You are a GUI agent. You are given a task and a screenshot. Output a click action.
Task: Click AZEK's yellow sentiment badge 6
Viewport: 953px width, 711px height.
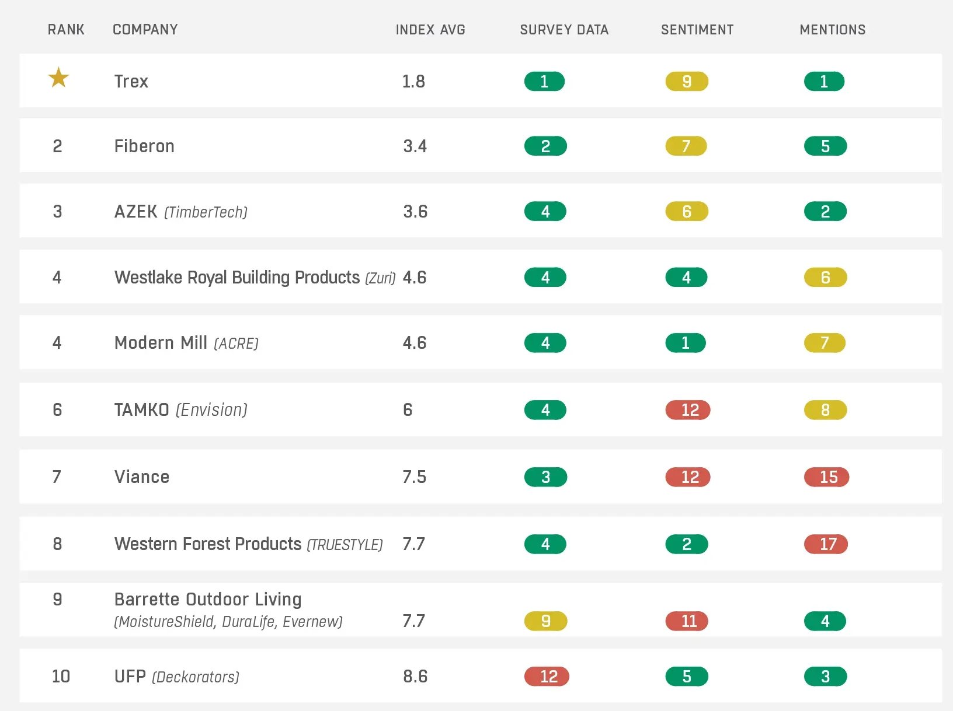click(x=687, y=212)
